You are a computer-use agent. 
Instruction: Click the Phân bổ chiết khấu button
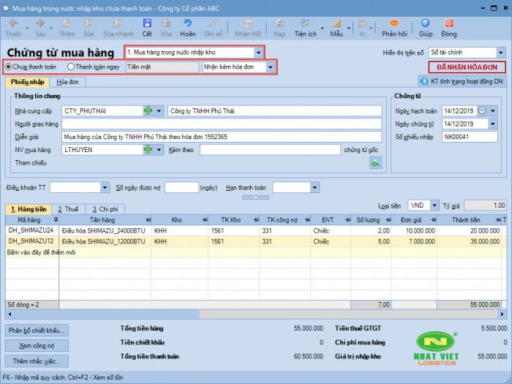click(x=37, y=330)
